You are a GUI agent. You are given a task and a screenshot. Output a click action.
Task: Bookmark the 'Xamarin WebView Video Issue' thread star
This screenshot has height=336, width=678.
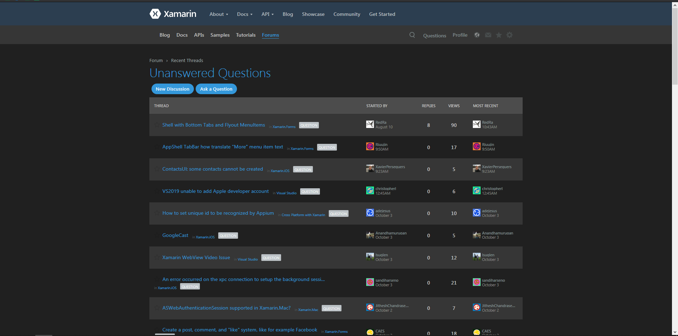[x=157, y=257]
